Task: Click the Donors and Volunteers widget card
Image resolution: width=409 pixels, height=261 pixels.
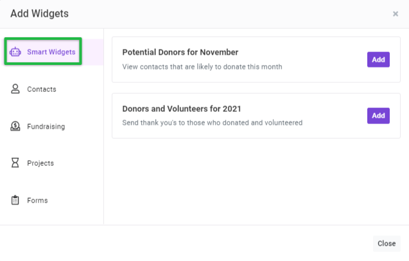Action: [x=256, y=116]
